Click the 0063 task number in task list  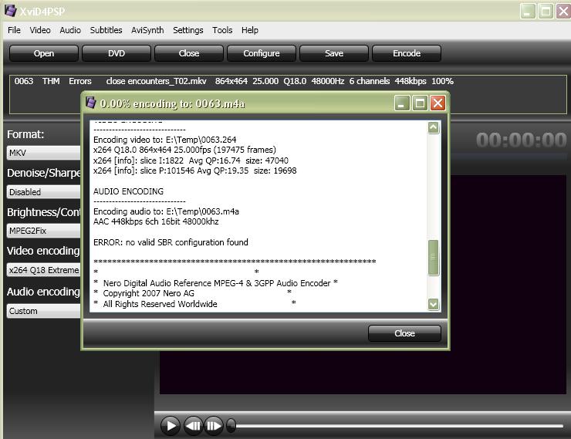tap(24, 81)
